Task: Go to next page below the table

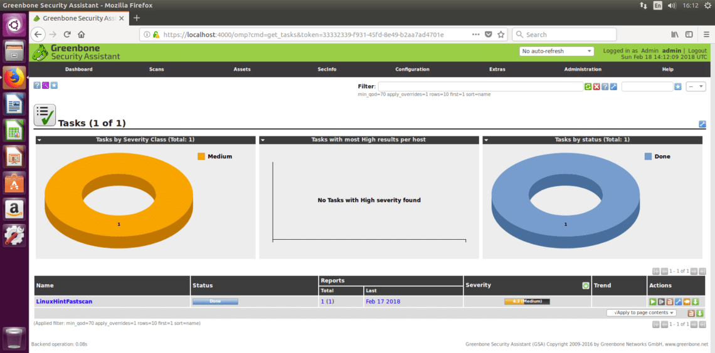Action: [x=694, y=324]
